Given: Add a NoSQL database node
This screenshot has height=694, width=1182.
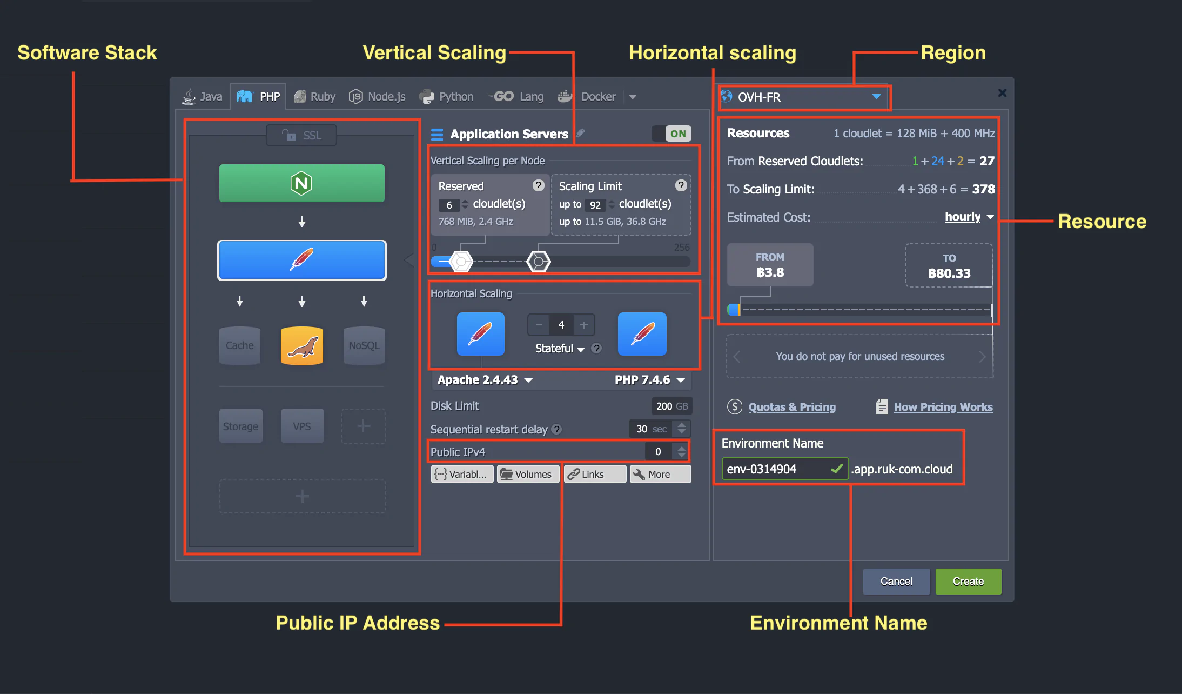Looking at the screenshot, I should 364,345.
